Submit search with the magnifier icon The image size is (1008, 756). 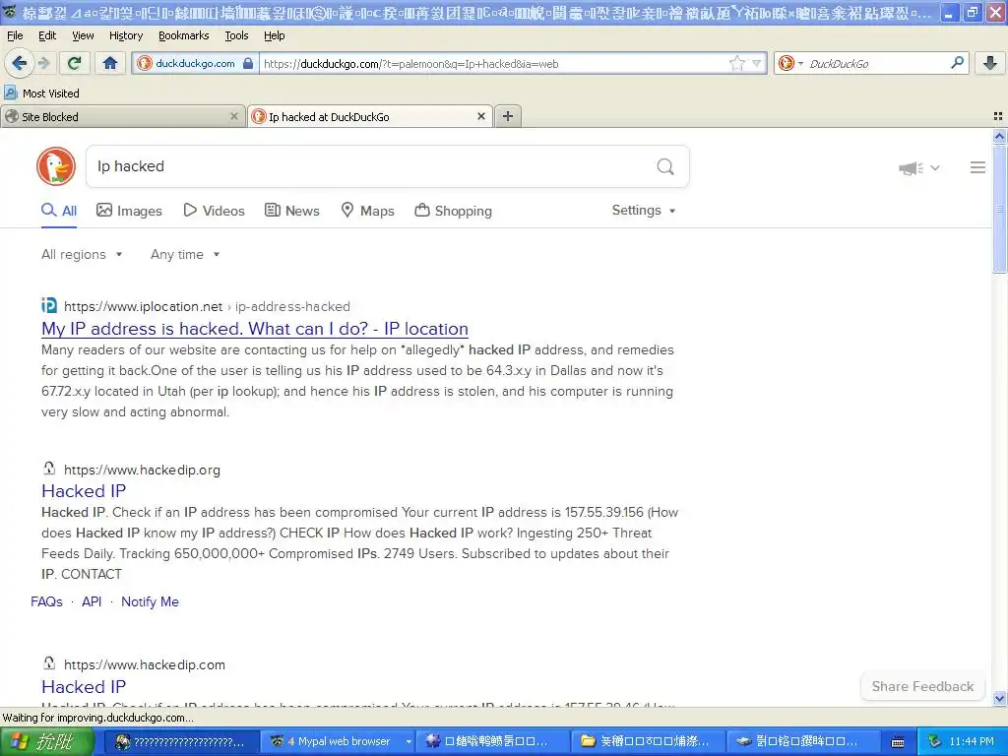coord(665,166)
